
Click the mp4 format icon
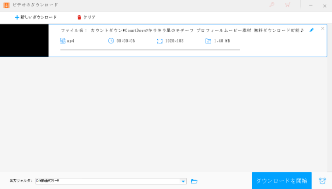tap(63, 41)
